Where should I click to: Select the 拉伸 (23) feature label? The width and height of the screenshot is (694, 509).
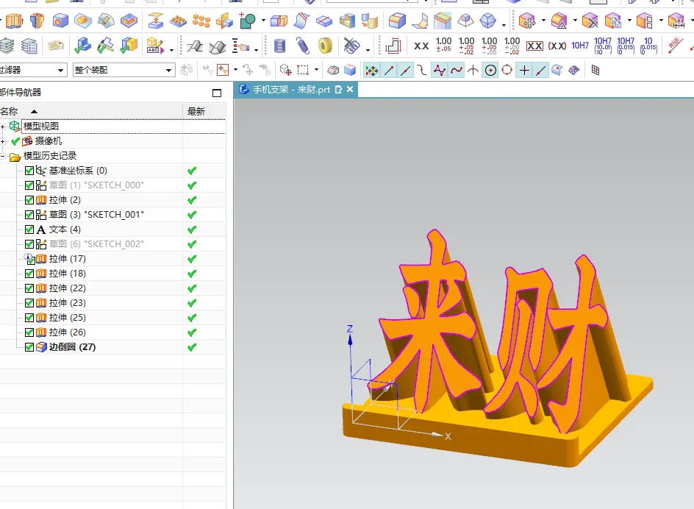point(68,303)
